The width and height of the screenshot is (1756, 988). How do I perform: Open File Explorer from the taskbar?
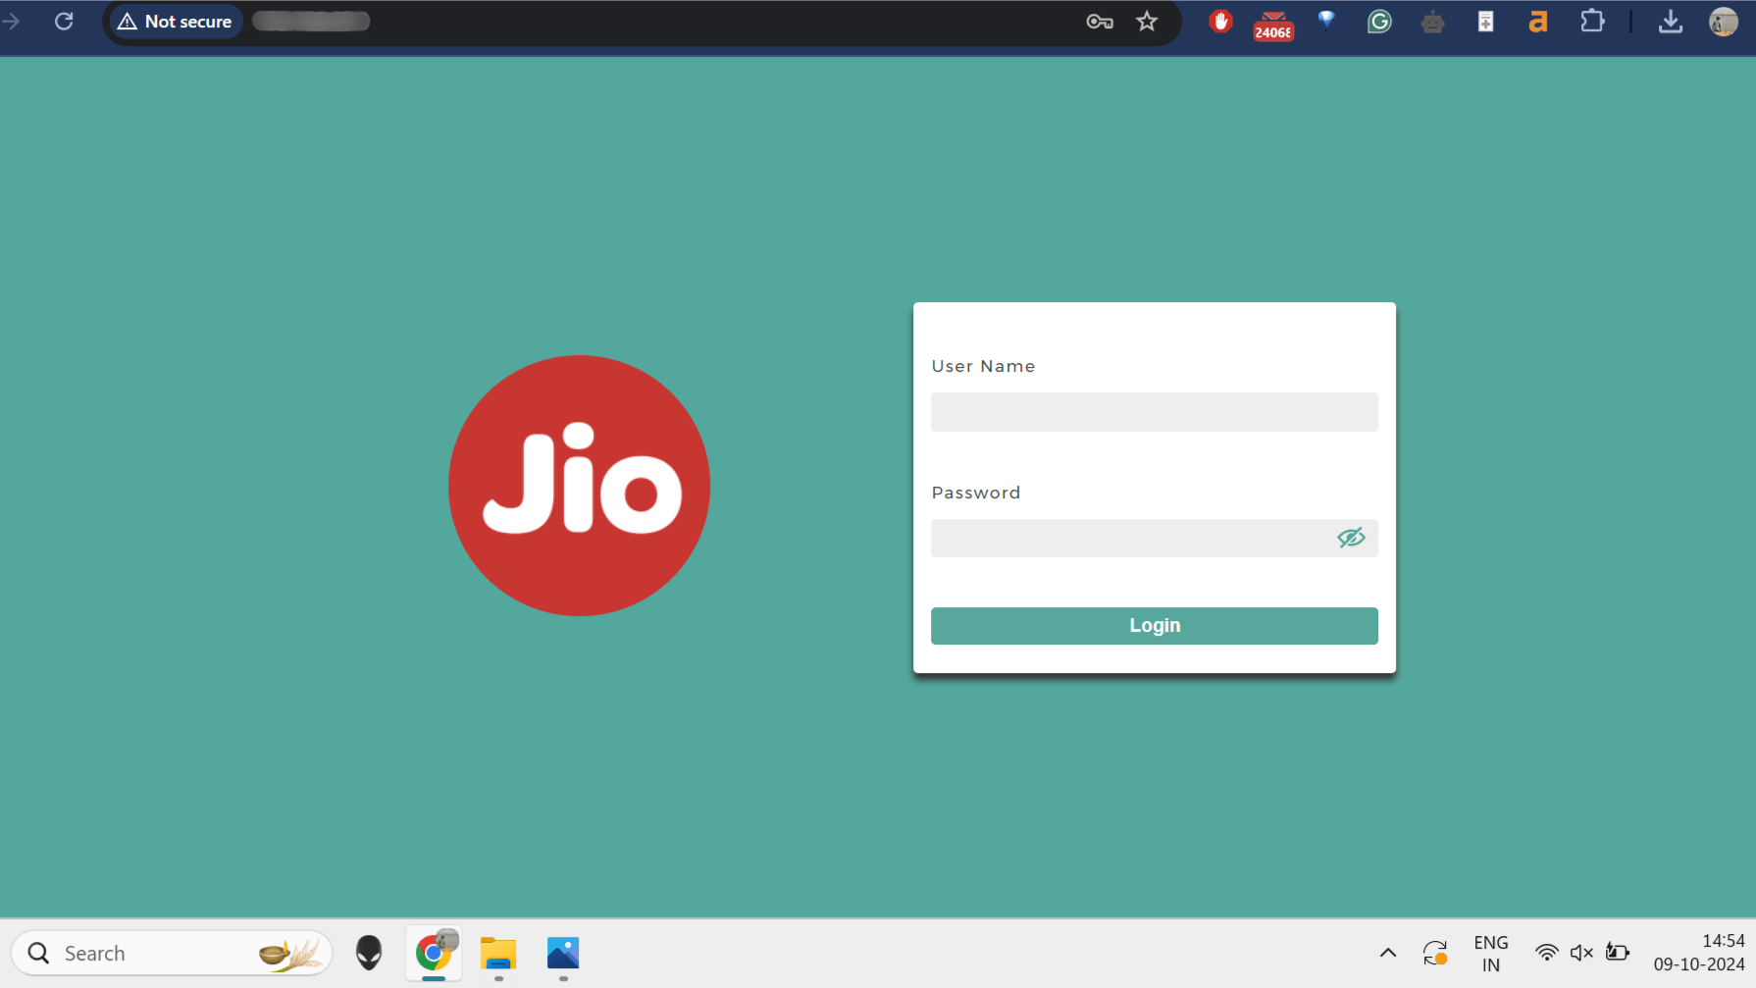(x=498, y=953)
